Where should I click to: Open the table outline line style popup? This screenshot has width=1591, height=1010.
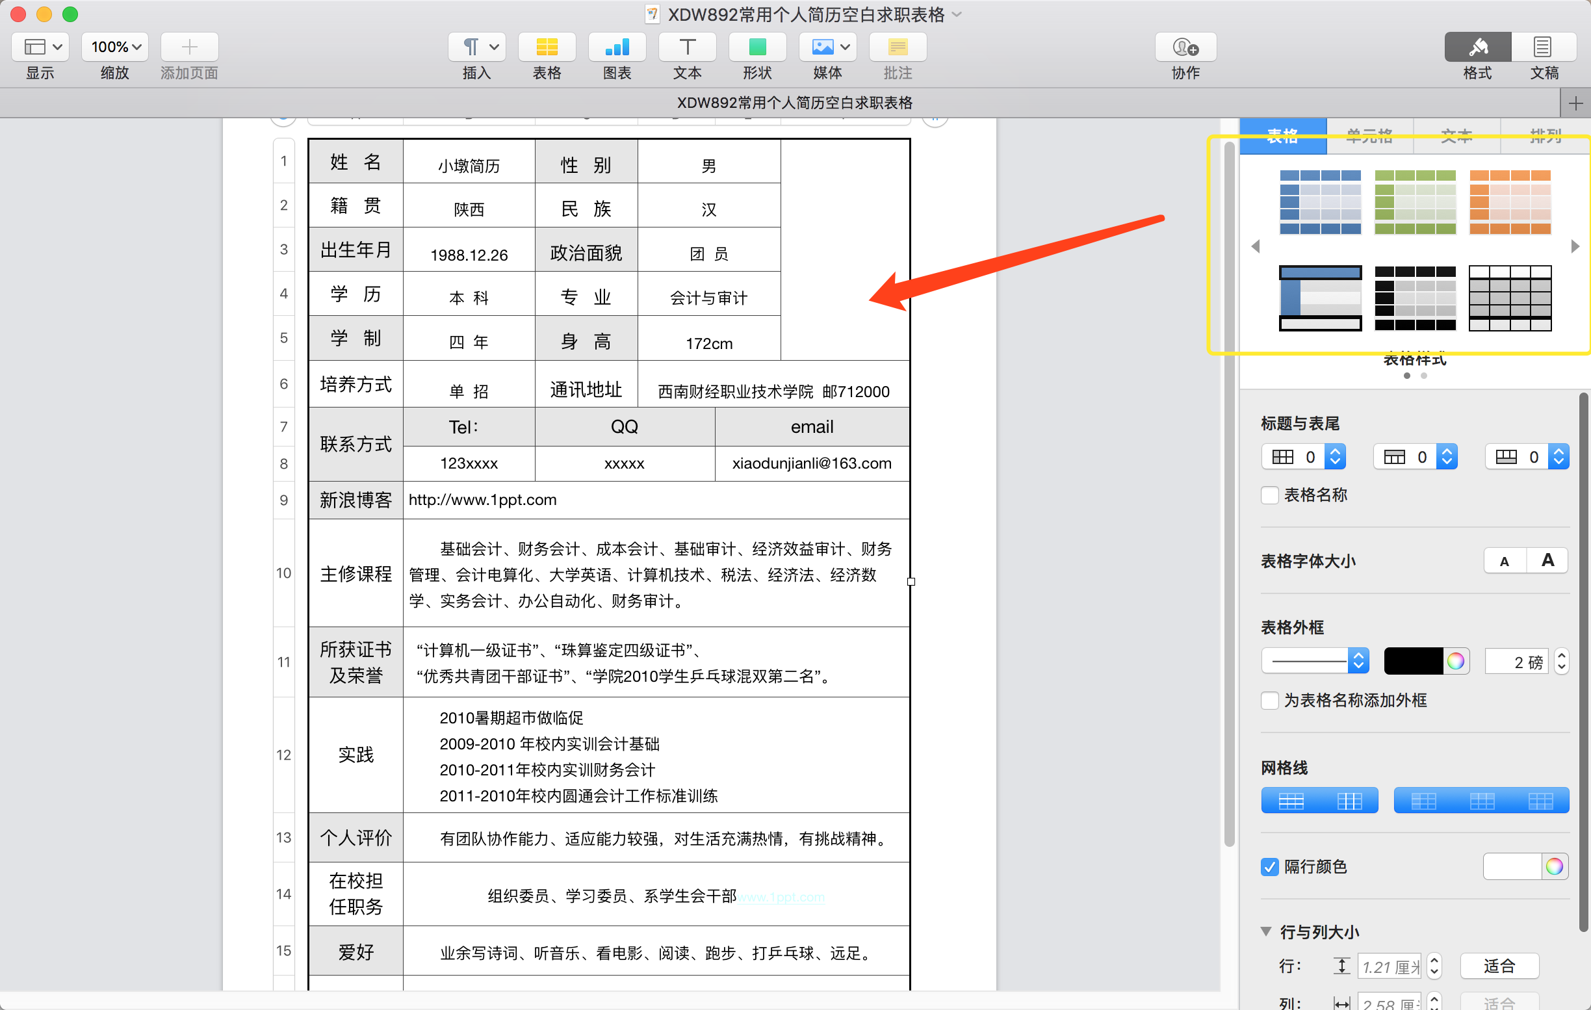point(1315,660)
